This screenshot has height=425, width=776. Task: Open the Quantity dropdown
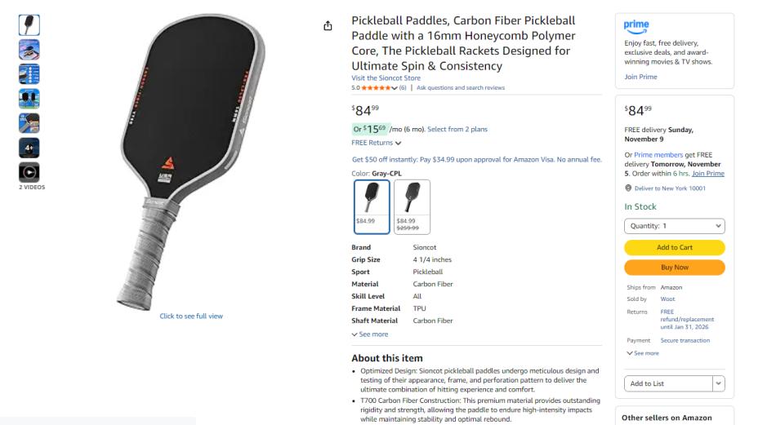[674, 226]
